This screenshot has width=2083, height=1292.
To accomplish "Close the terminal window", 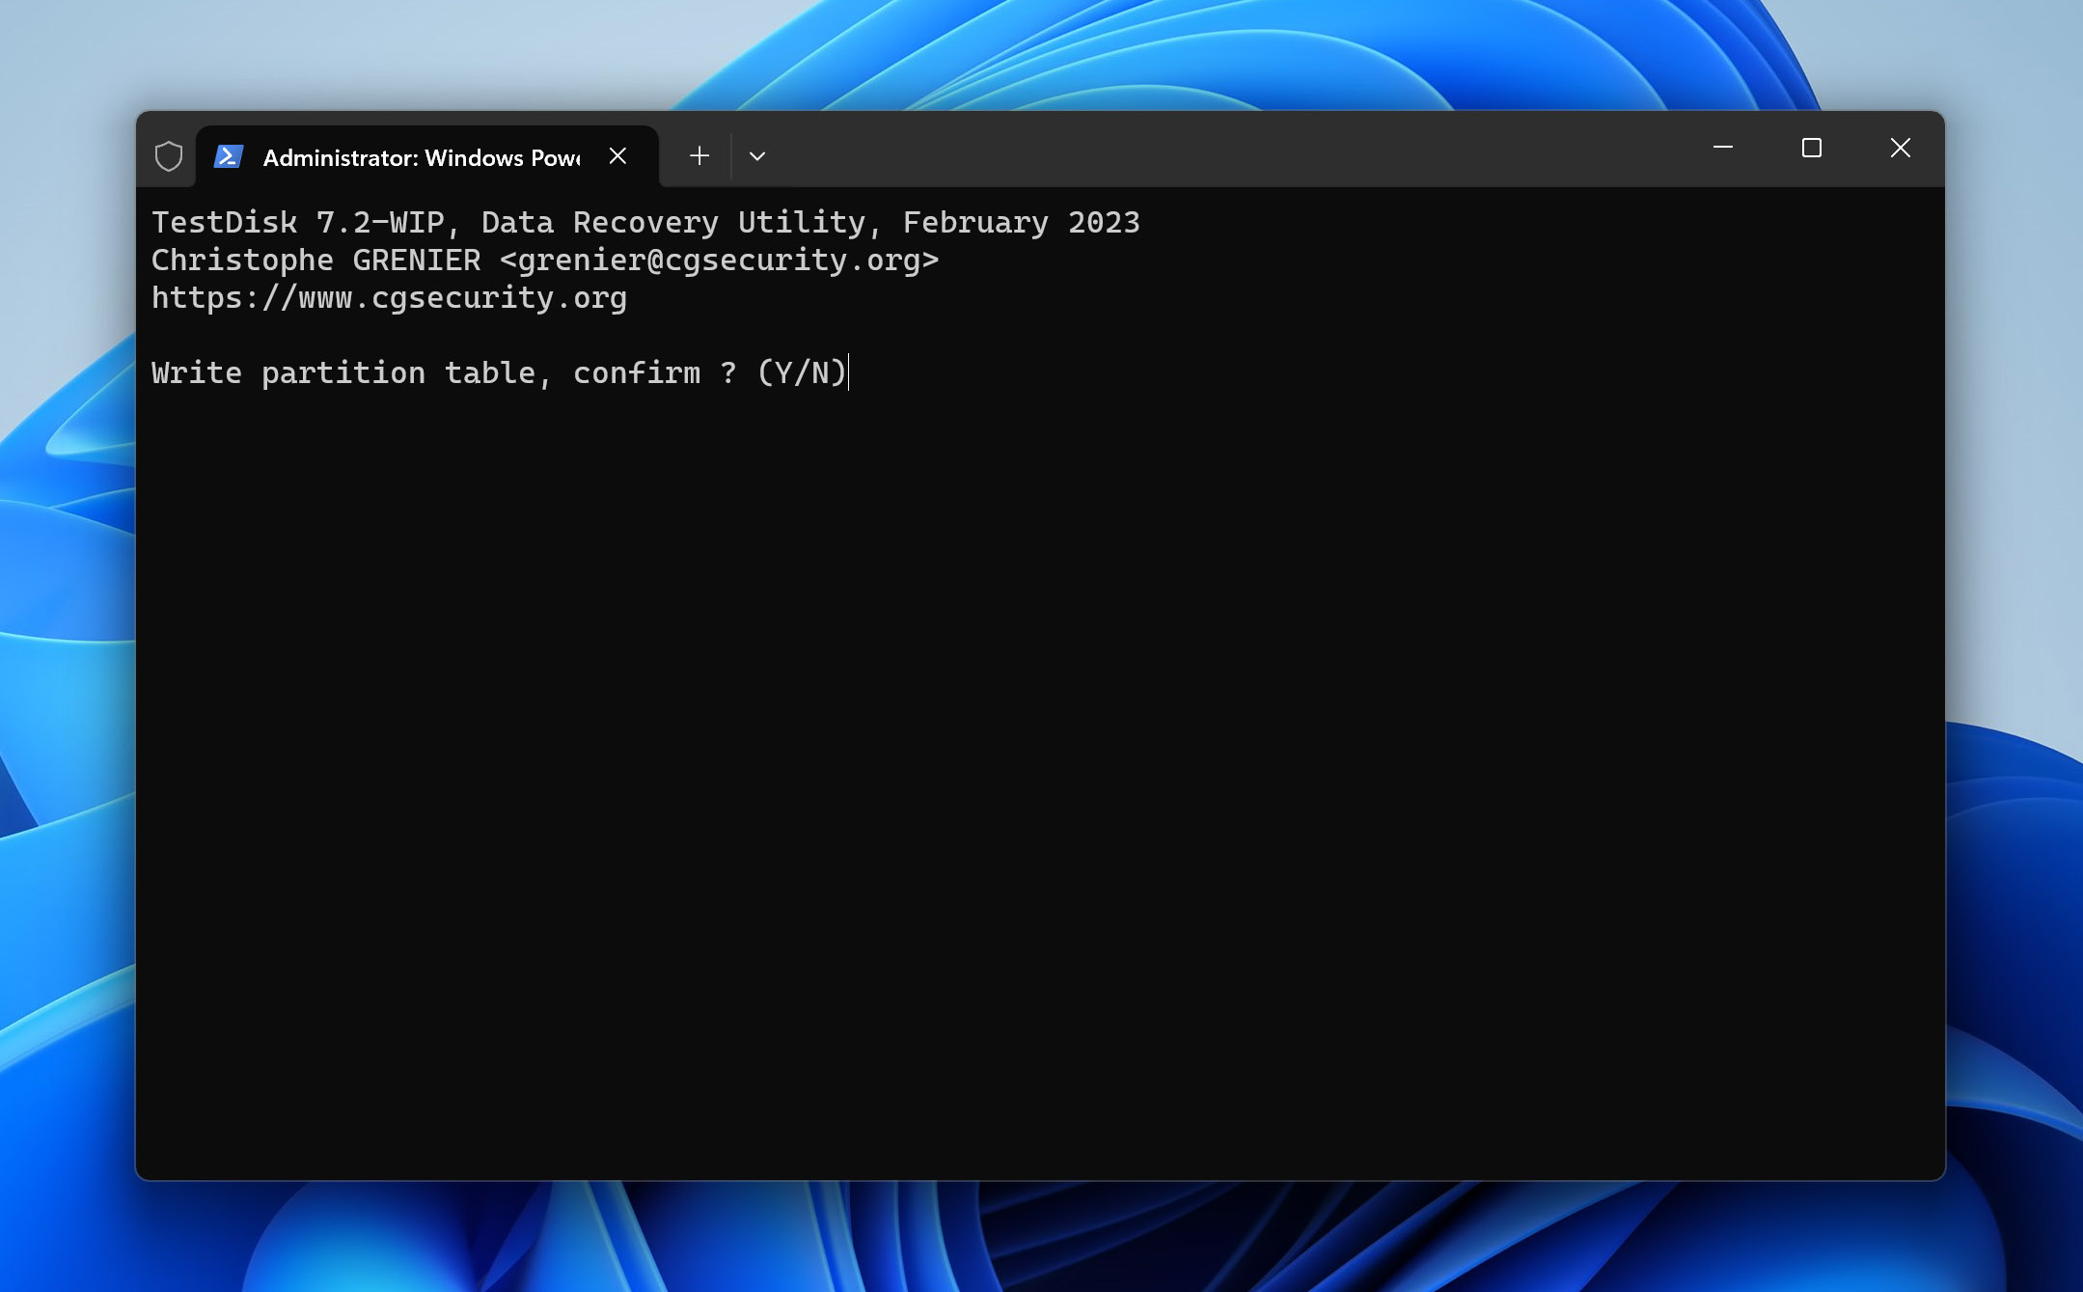I will pos(1901,148).
